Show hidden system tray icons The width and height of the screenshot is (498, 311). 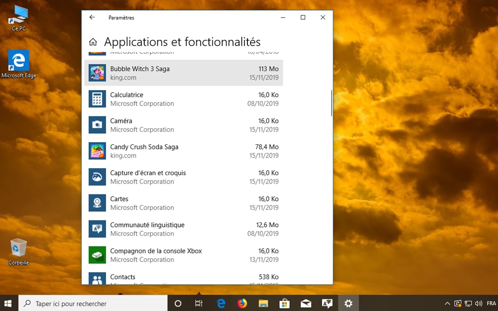coord(447,304)
